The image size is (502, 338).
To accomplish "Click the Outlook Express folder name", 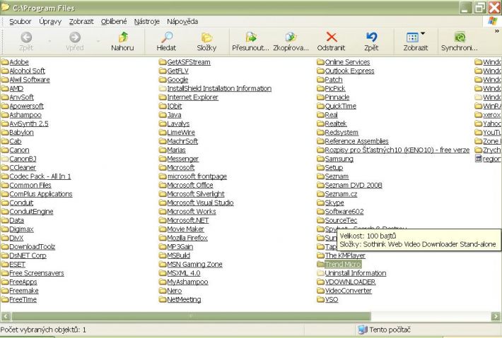I will 349,71.
